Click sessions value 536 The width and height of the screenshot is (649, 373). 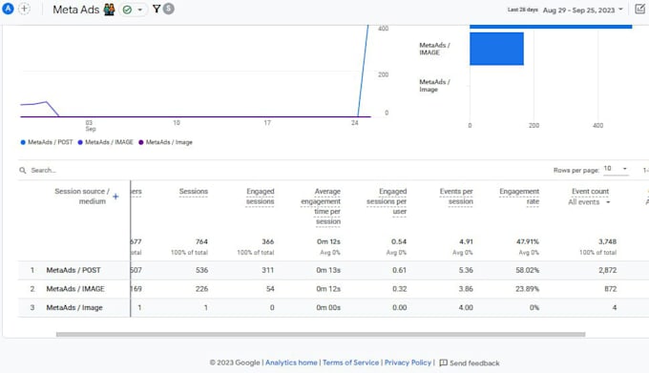point(202,270)
